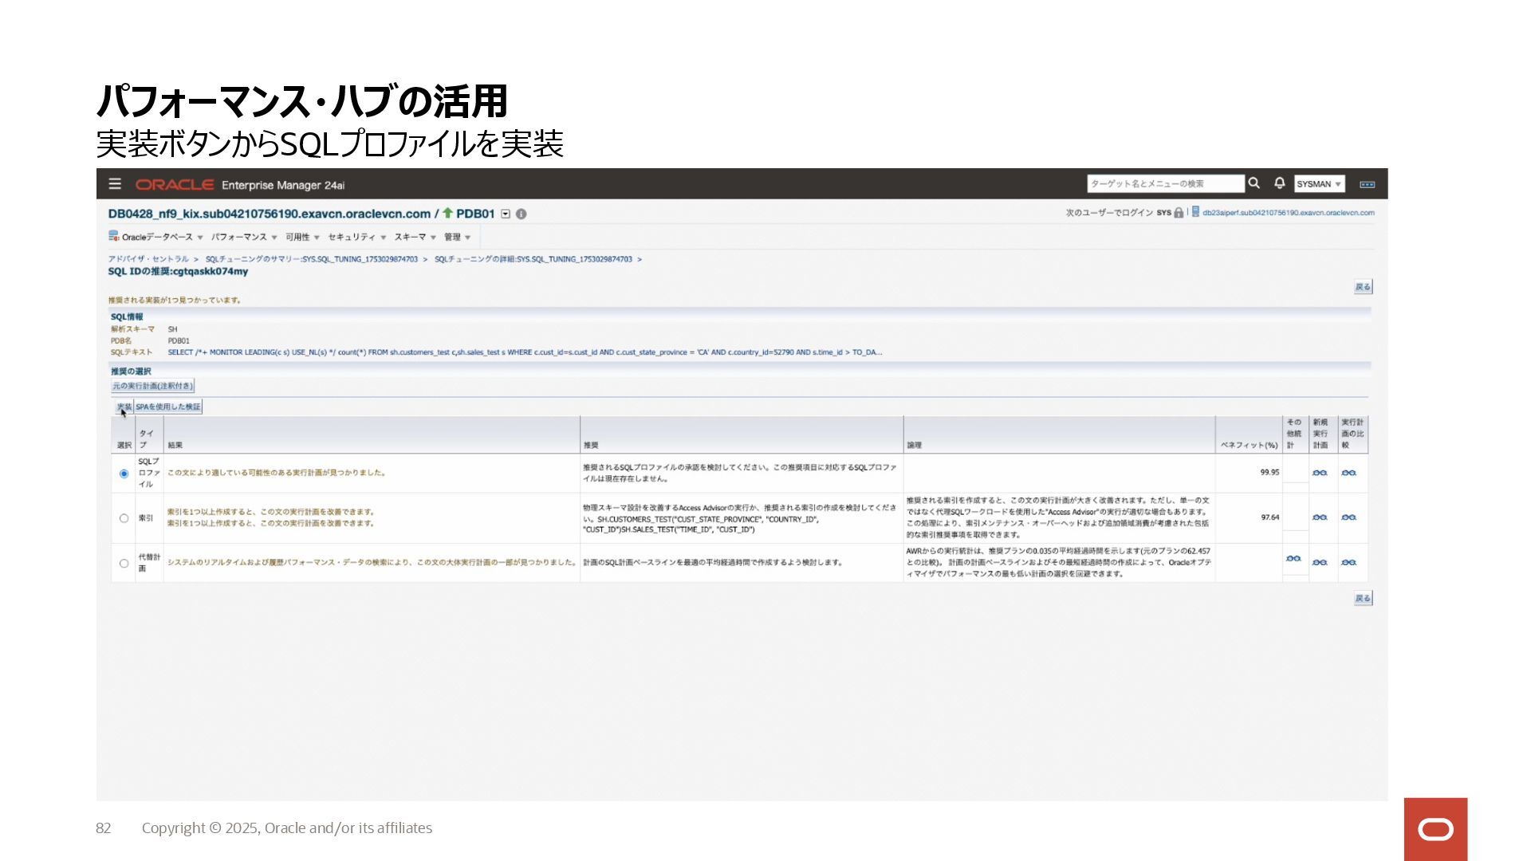This screenshot has height=861, width=1531.
Task: Open the hamburger navigation menu
Action: click(115, 184)
